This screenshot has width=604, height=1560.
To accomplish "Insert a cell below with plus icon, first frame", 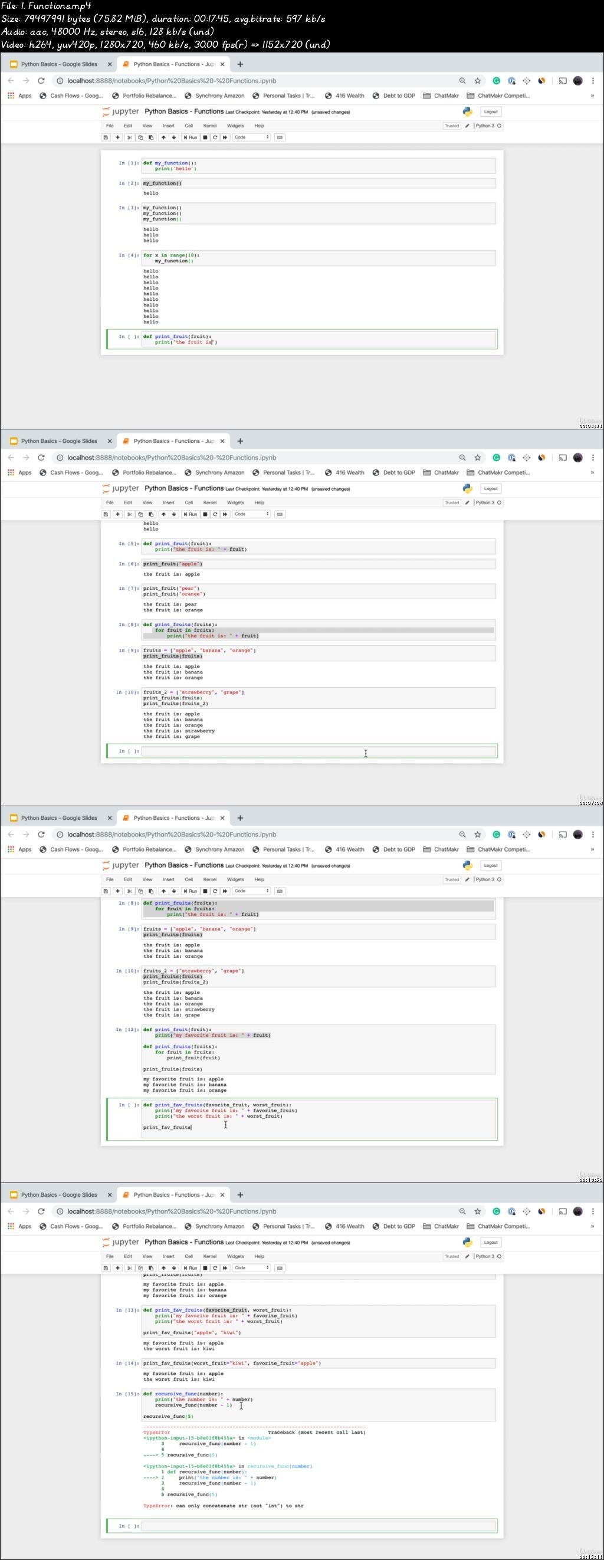I will coord(117,137).
